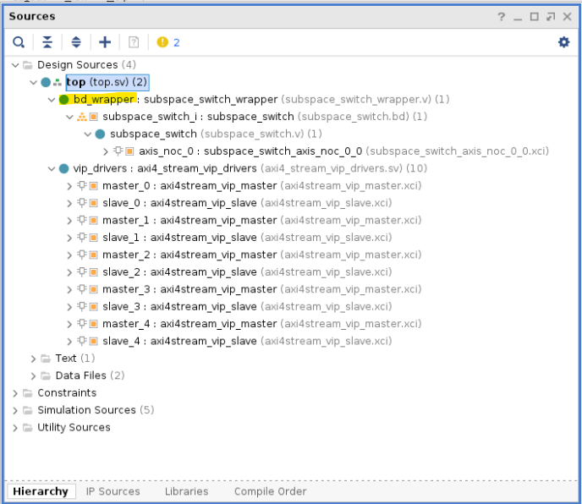Float the Sources panel using popout icon

[x=551, y=17]
